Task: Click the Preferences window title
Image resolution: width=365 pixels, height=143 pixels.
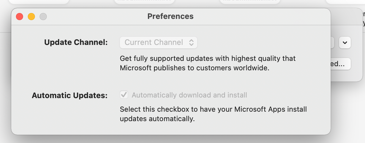Action: coord(170,16)
